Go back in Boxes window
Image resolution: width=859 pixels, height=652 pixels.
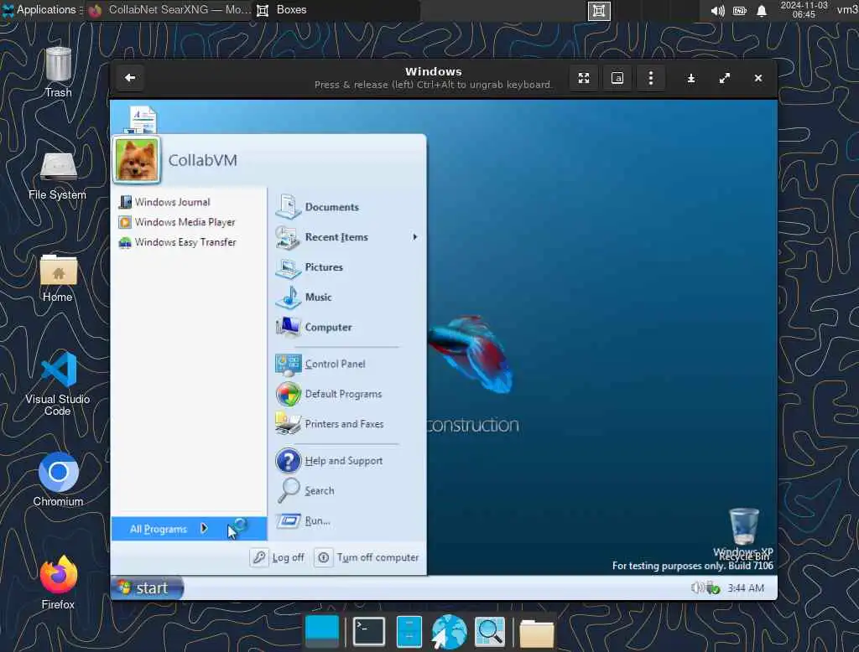pos(130,78)
